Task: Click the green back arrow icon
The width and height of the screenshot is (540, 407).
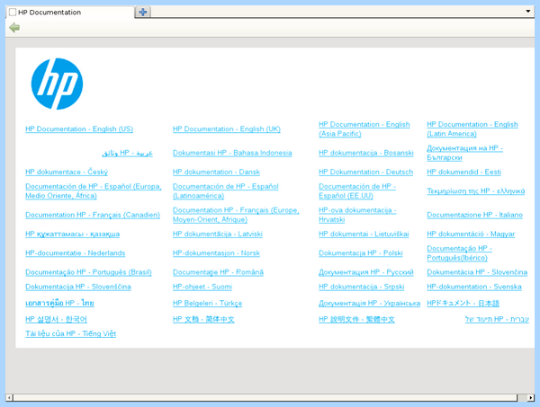Action: (x=14, y=28)
